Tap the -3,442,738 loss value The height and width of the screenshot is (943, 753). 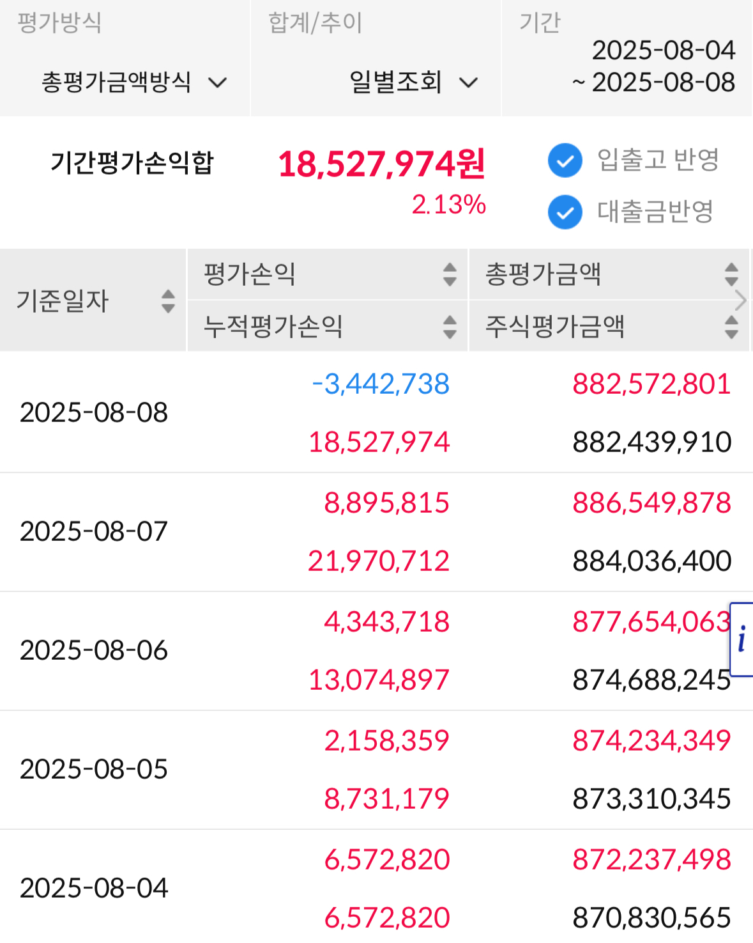click(x=381, y=384)
